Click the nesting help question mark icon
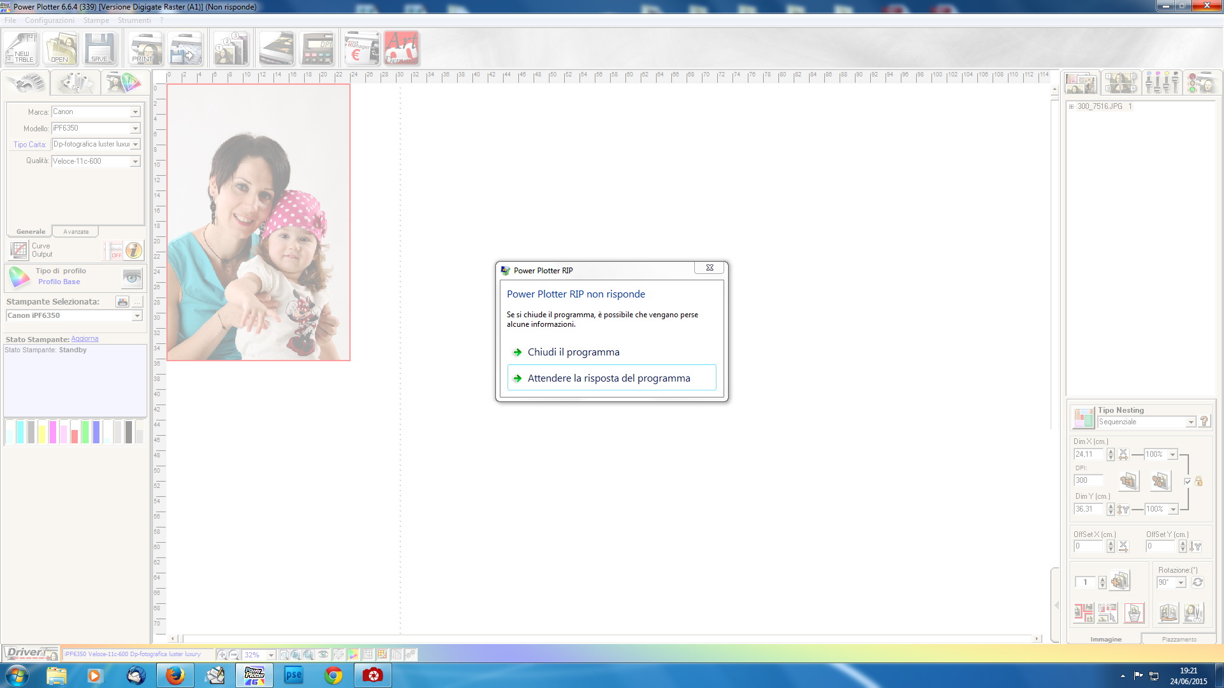 [x=1204, y=421]
